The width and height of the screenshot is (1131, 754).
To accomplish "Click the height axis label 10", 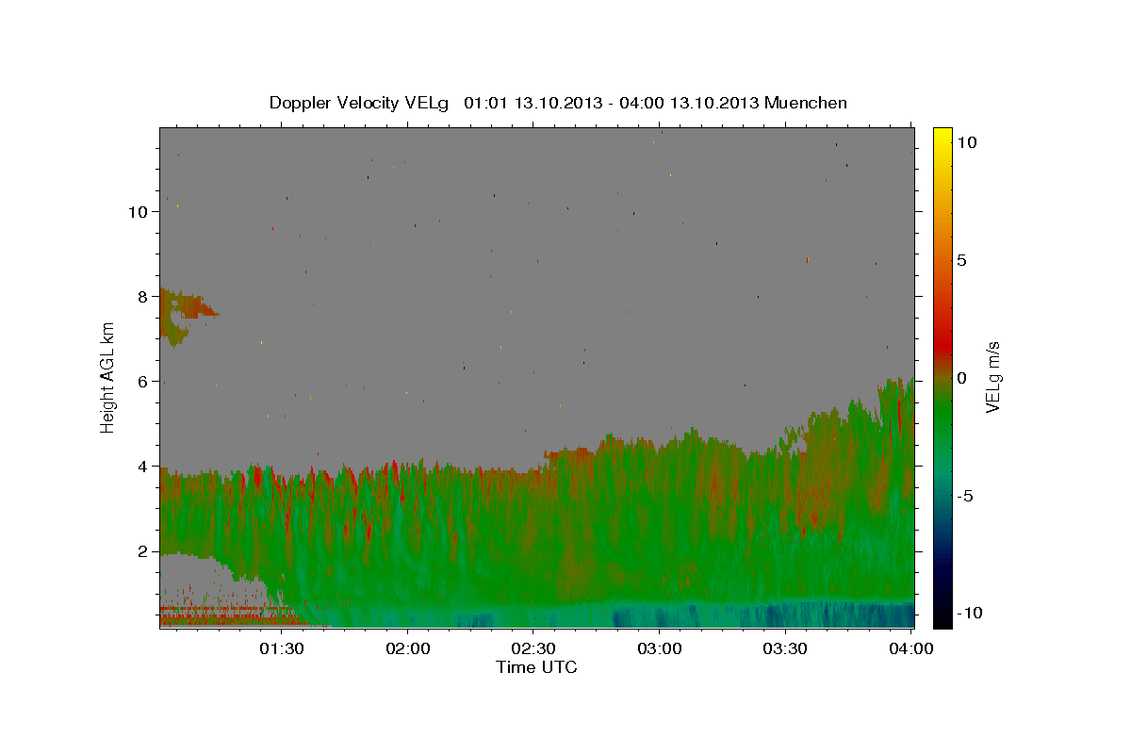I will tap(138, 212).
